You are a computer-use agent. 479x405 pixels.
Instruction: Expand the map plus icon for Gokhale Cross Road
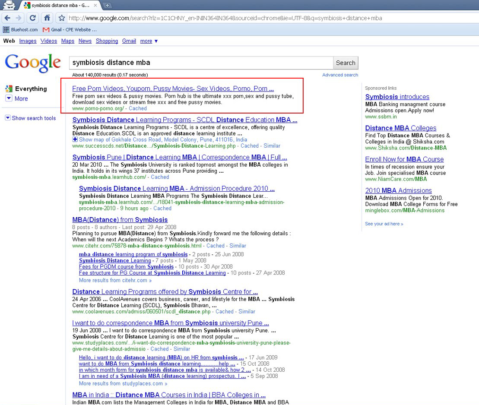75,139
